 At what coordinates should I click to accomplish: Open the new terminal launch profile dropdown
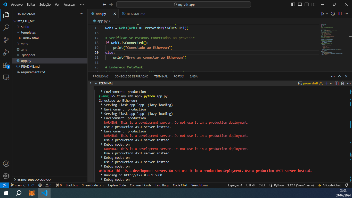[x=331, y=83]
